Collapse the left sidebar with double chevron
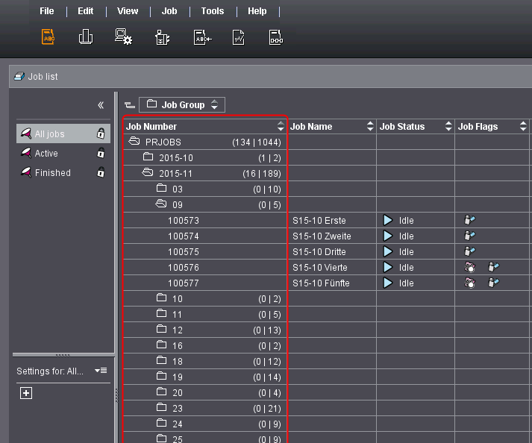Image resolution: width=532 pixels, height=443 pixels. click(x=101, y=105)
